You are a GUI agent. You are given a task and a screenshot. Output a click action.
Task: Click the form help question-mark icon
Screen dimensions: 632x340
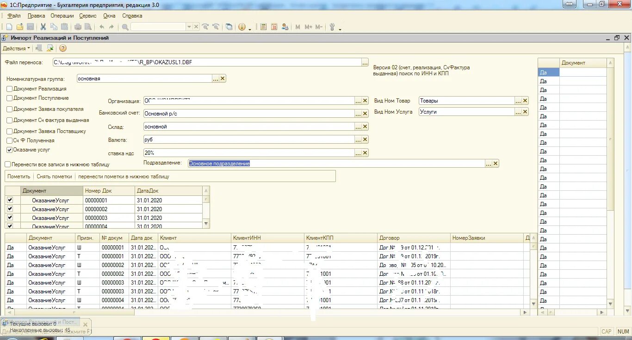click(x=63, y=48)
